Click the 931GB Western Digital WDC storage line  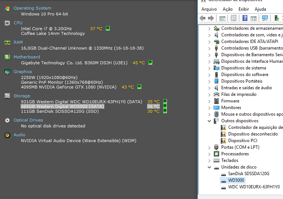(82, 102)
